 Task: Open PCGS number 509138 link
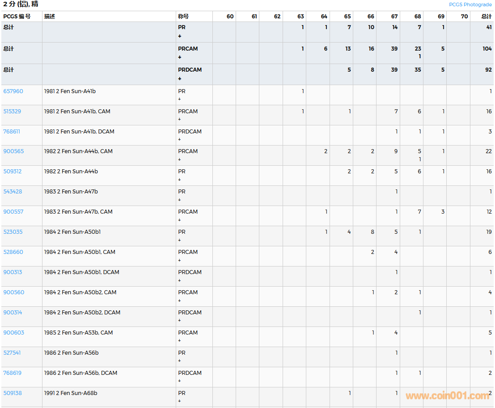coord(13,393)
